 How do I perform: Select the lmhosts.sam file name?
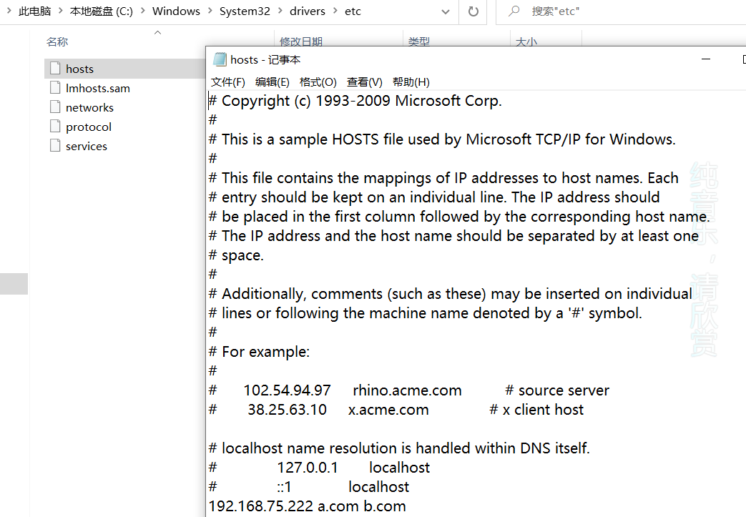[x=97, y=89]
